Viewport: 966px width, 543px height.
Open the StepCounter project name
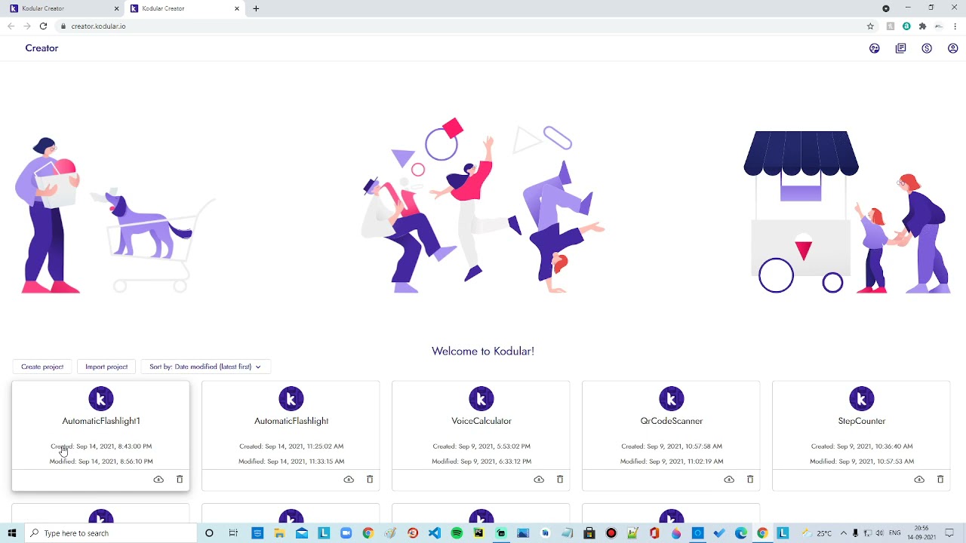862,421
